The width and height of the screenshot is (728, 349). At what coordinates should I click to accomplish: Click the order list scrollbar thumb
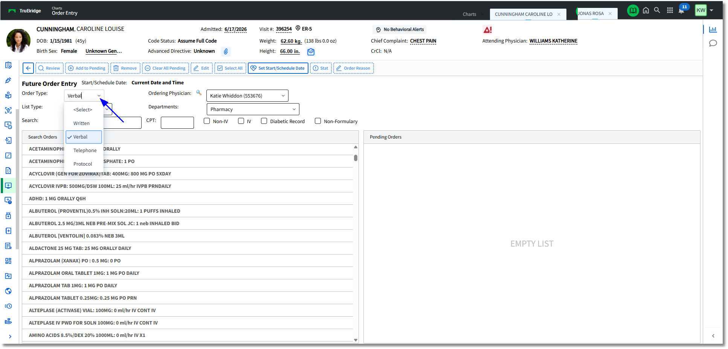356,158
